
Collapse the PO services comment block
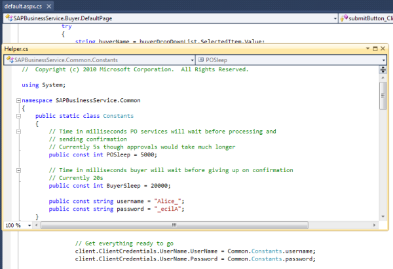tap(18, 132)
